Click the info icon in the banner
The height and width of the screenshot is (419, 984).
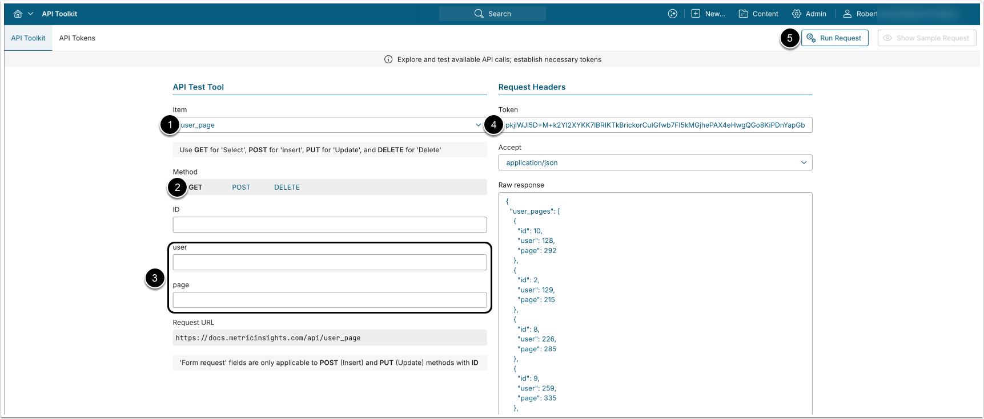pyautogui.click(x=388, y=59)
